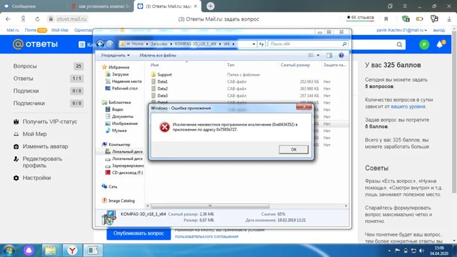The image size is (457, 257).
Task: Toggle the Explorer preview pane icon
Action: click(x=330, y=55)
